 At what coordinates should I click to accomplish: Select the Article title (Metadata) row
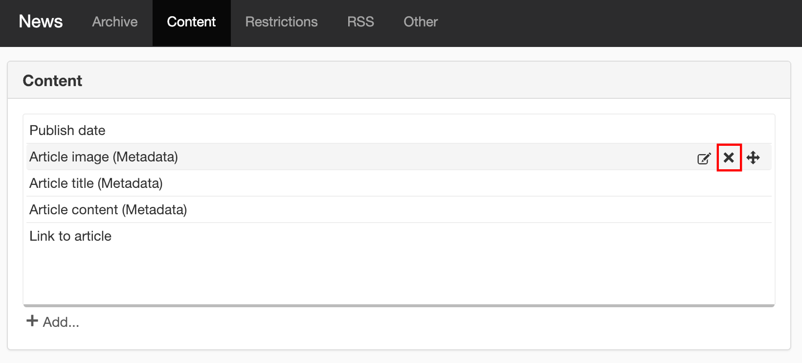(399, 183)
